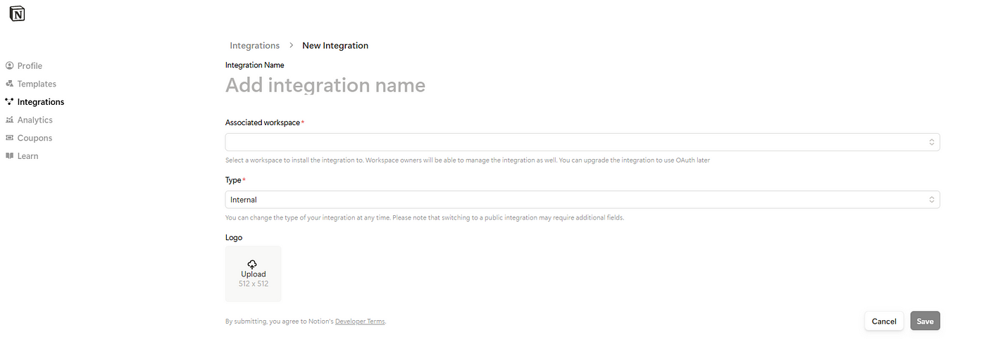The image size is (986, 363).
Task: Click the Learn book icon
Action: coord(9,156)
